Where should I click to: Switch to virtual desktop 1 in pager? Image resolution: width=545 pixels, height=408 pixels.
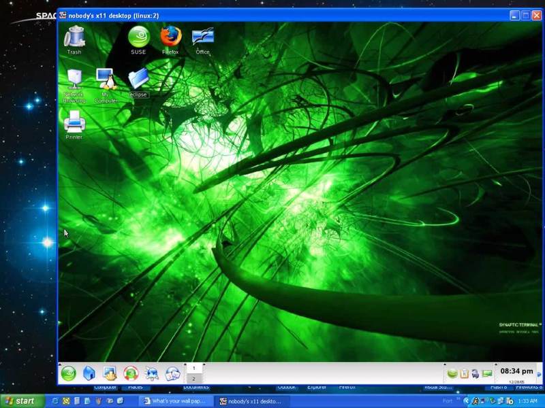pos(193,368)
